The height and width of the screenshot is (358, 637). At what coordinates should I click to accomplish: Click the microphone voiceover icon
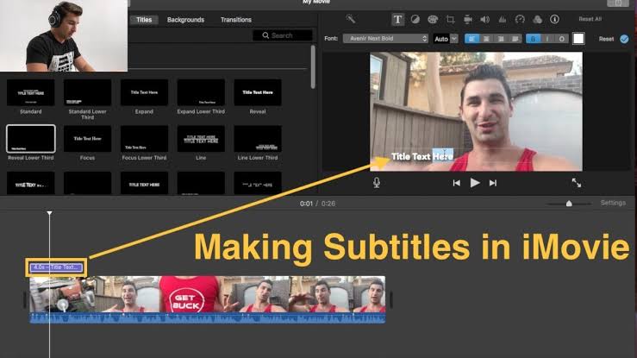pos(377,183)
